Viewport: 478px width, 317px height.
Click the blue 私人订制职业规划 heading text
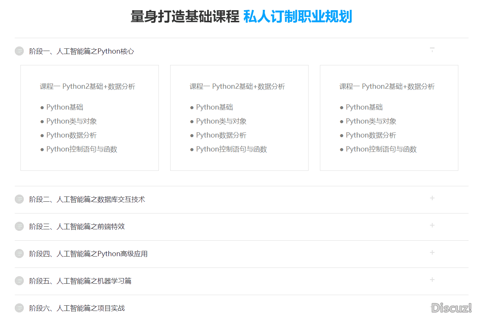298,17
